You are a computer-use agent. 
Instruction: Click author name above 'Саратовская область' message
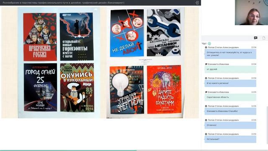coord(218,92)
